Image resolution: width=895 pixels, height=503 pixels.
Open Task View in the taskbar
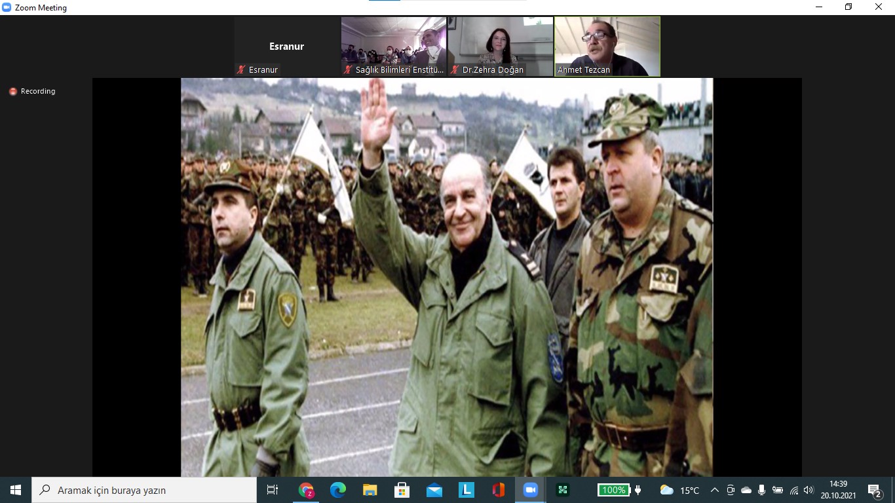pos(273,490)
